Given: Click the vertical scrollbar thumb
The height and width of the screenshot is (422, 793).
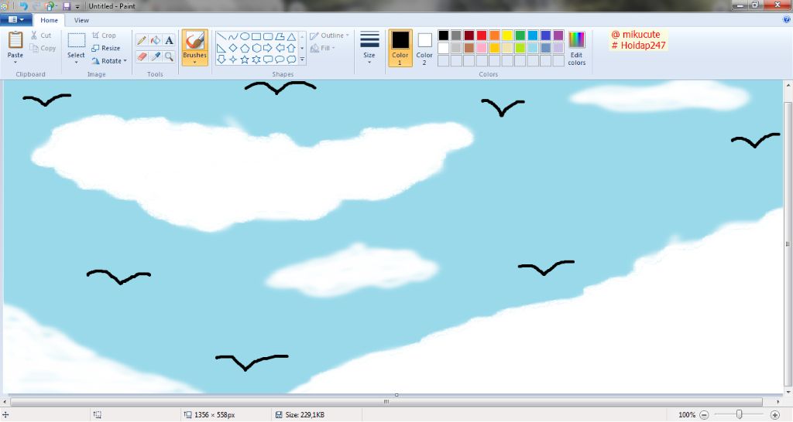Looking at the screenshot, I should pos(788,244).
